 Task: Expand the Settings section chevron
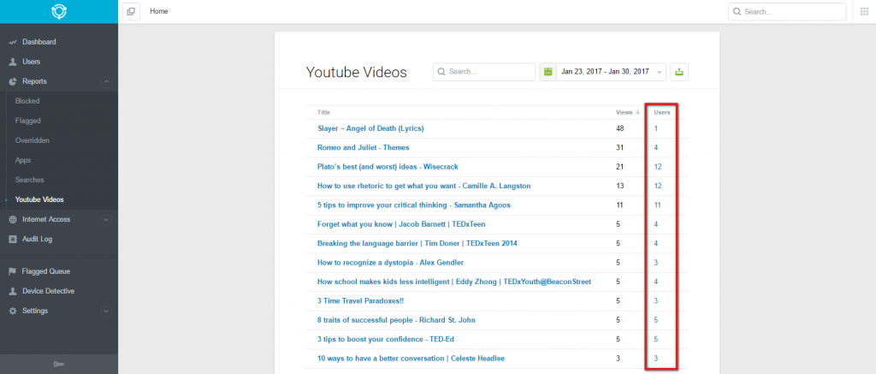(106, 311)
